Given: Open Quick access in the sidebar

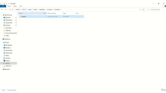Looking at the screenshot, I should [8, 15].
